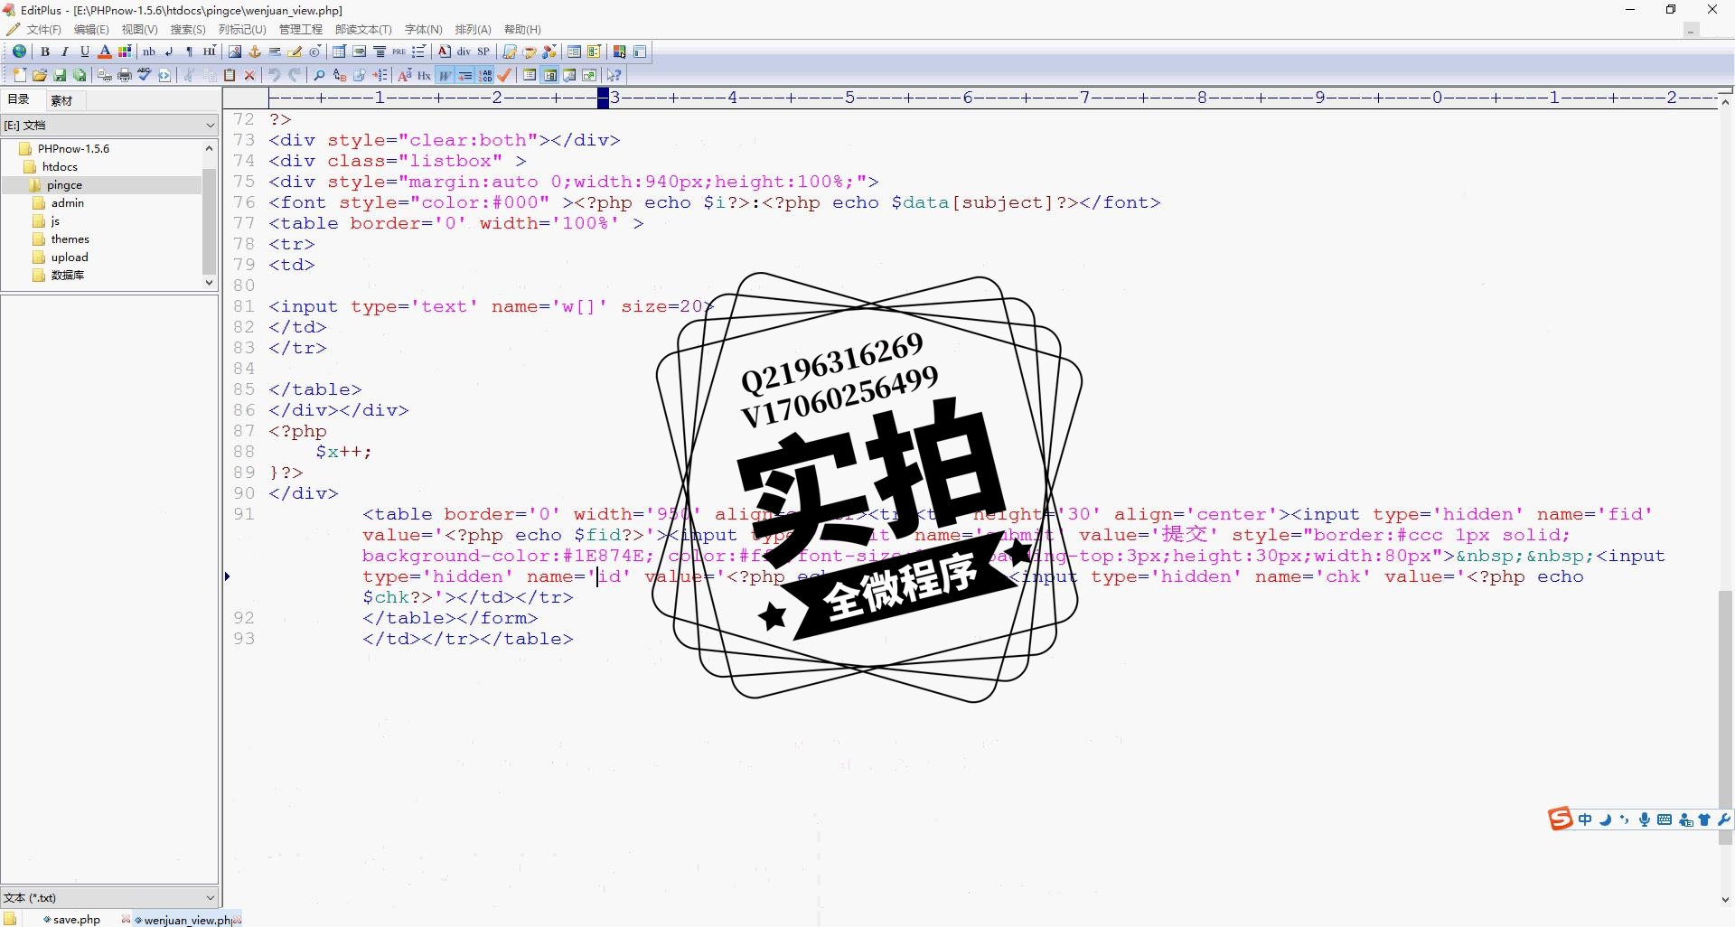Open the 管理工程 menu

point(300,29)
